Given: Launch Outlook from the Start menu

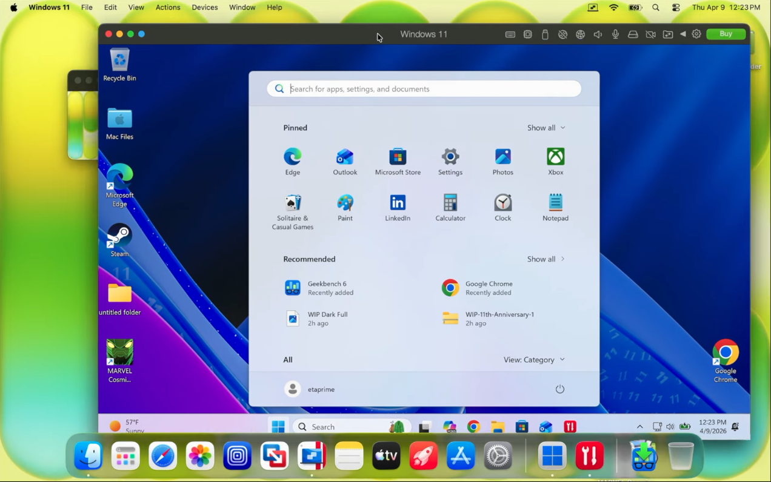Looking at the screenshot, I should pos(345,162).
